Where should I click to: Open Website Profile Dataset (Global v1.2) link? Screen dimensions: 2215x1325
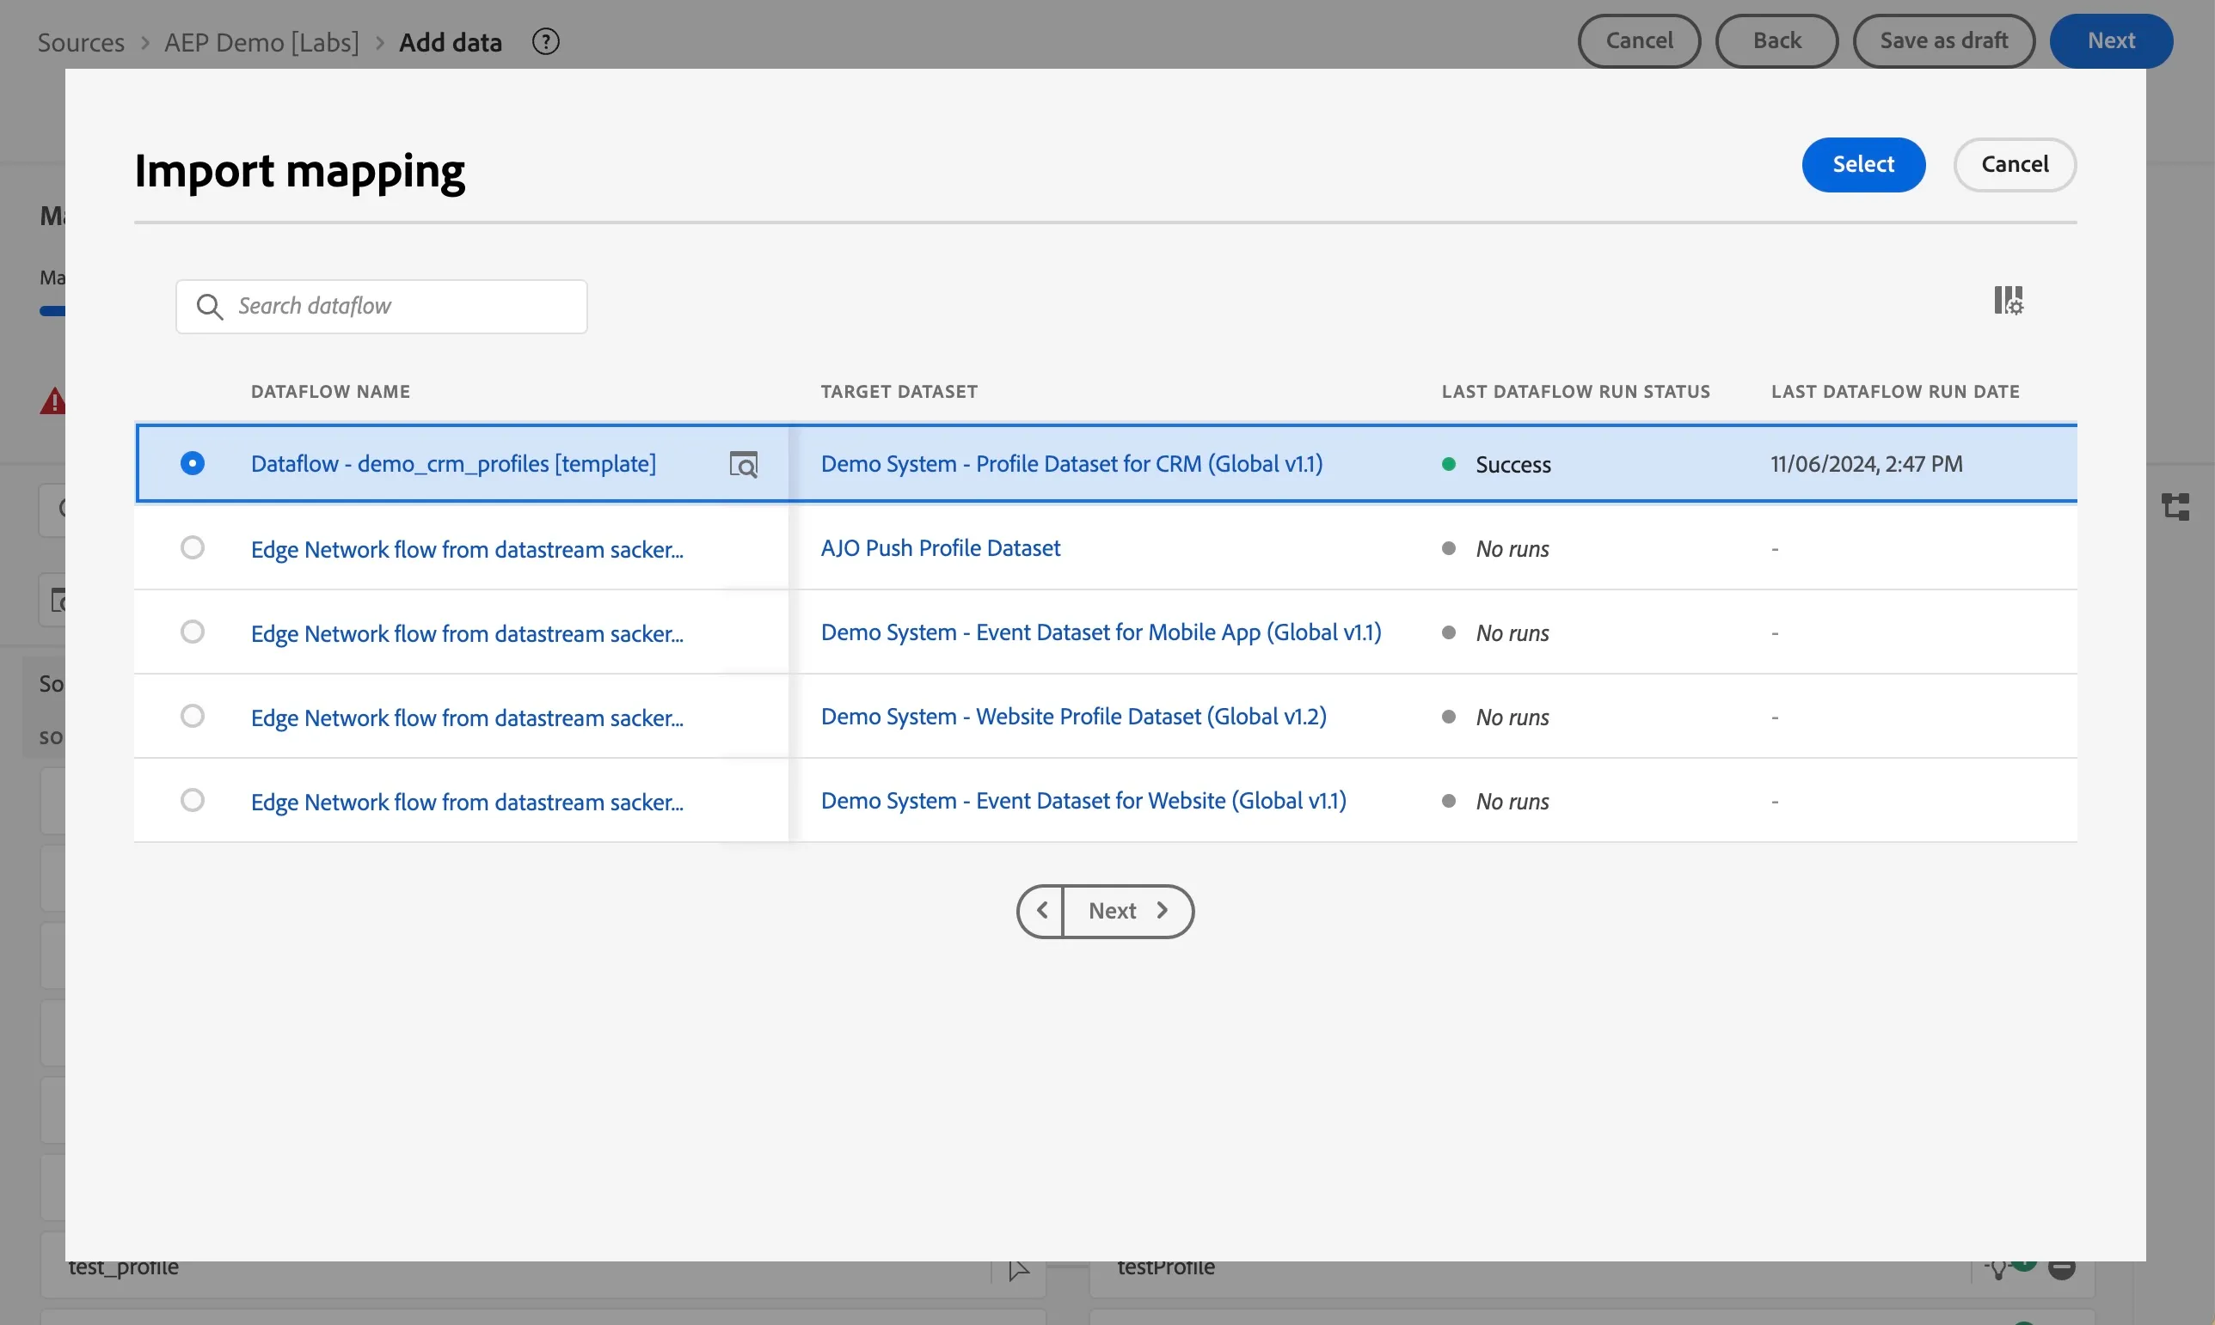[1073, 717]
